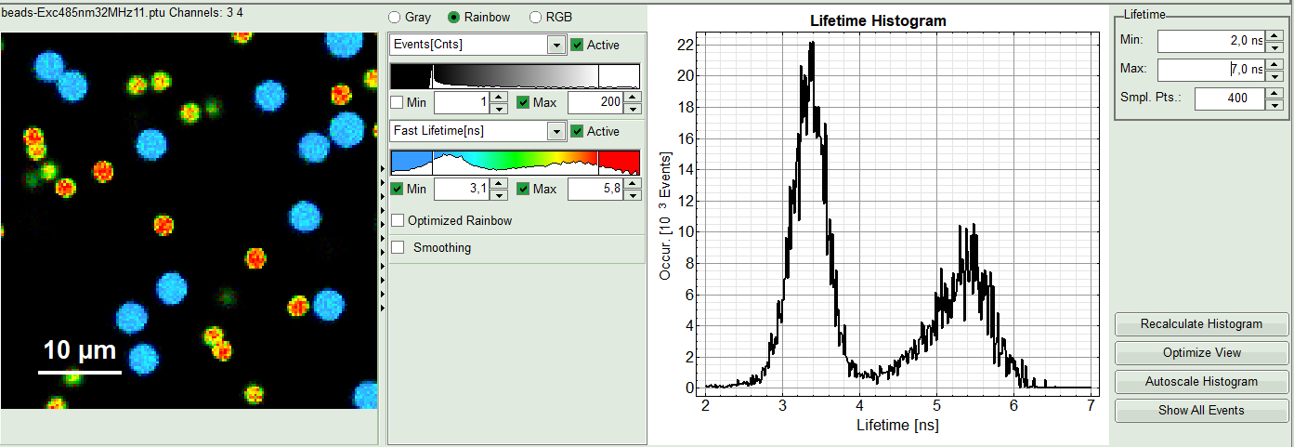The image size is (1294, 447).
Task: Decrease the Events Min value with down arrow
Action: 499,108
